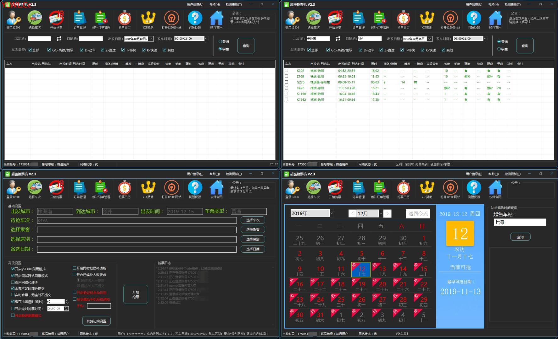This screenshot has height=339, width=558.
Task: Open 发车时间 dropdown in empty query window
Action: point(206,39)
